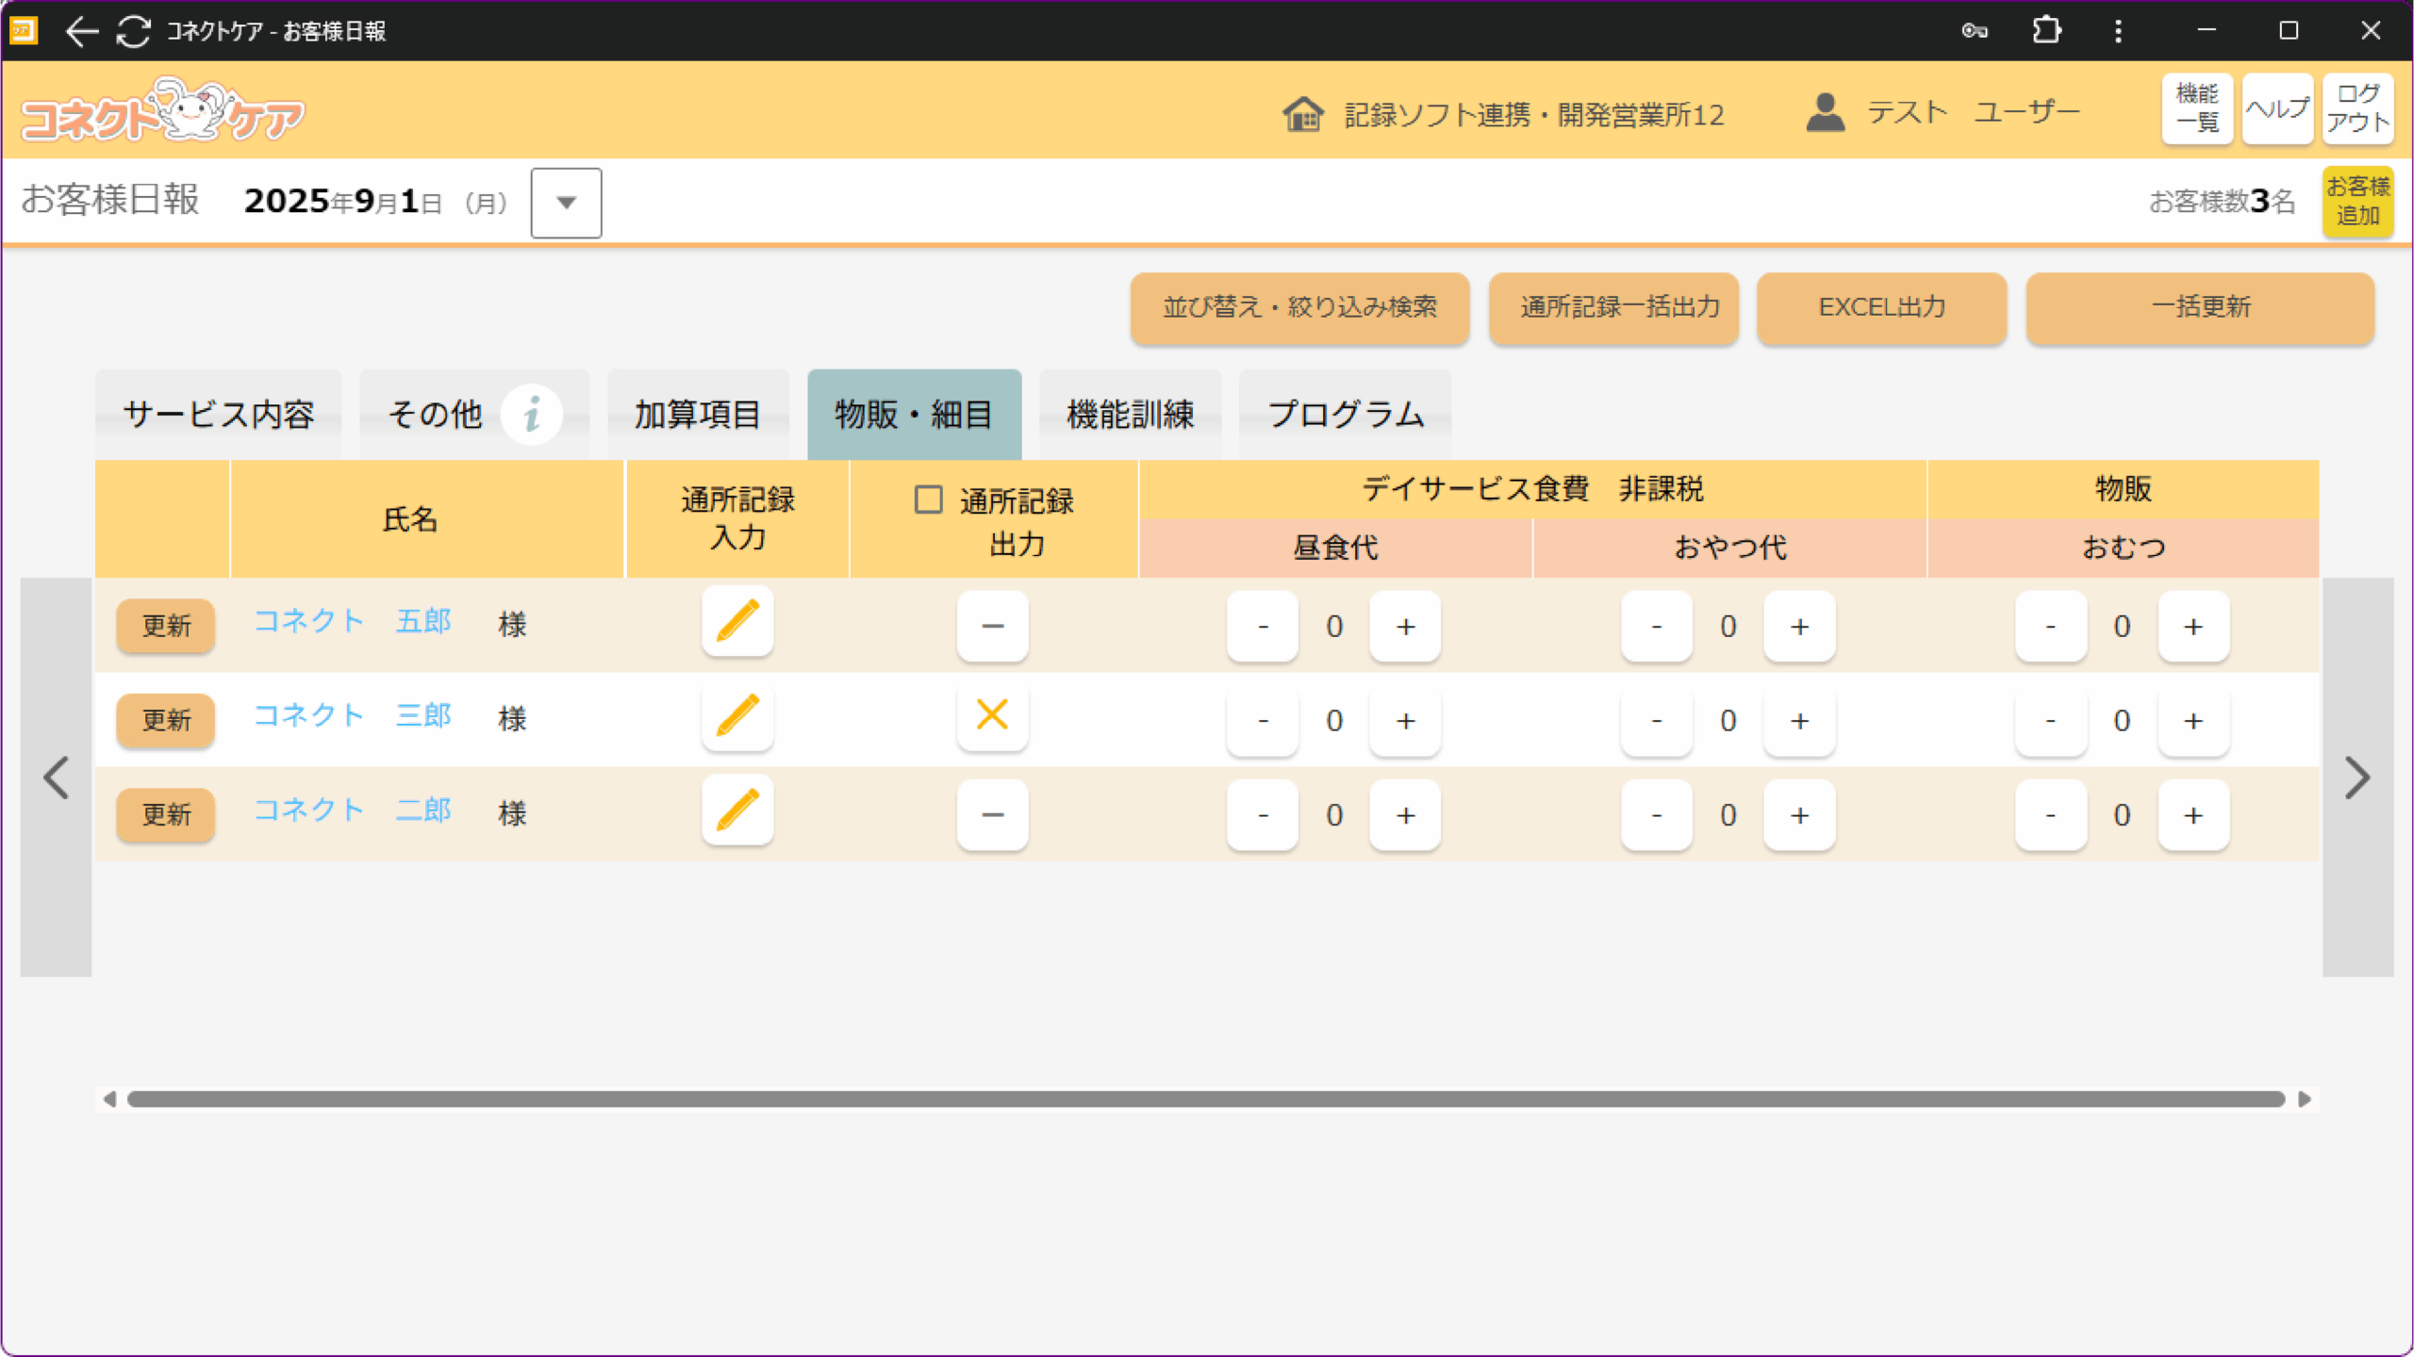
Task: Click the horizontal scrollbar thumb
Action: pos(1205,1099)
